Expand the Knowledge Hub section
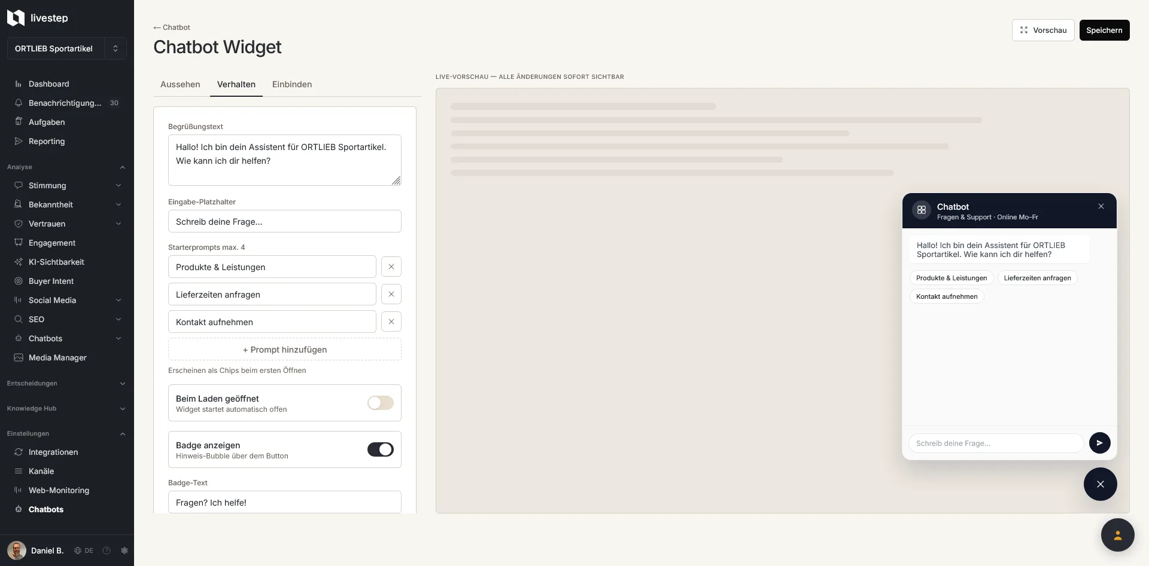Screen dimensions: 1149x566 (x=66, y=408)
